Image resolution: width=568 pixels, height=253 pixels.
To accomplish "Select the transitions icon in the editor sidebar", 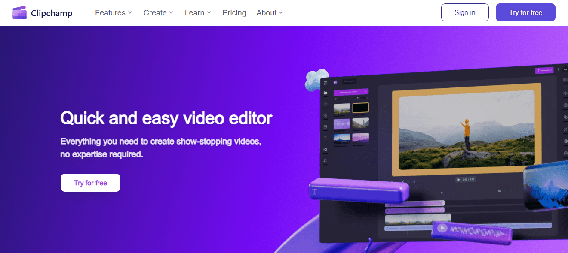I will pos(325,115).
